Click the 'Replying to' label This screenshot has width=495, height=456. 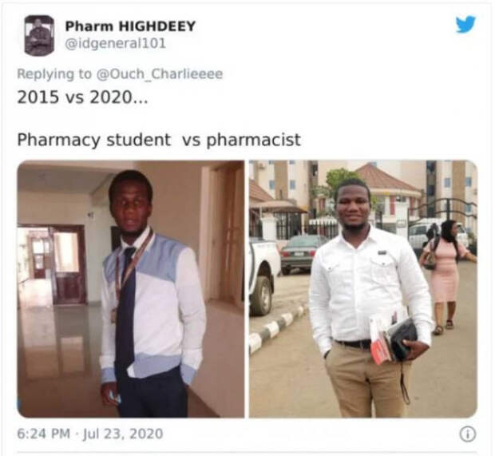54,74
